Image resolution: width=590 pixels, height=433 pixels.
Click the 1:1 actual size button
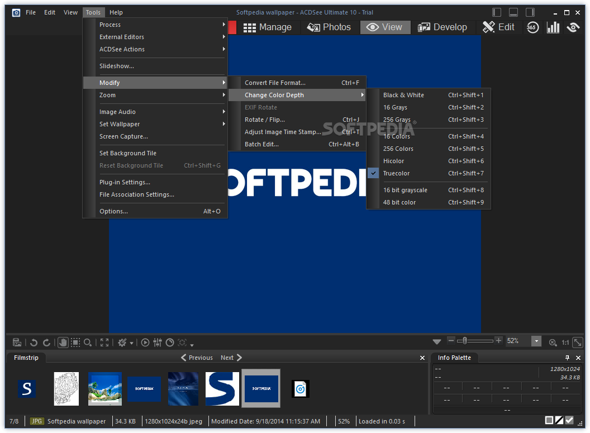click(565, 342)
